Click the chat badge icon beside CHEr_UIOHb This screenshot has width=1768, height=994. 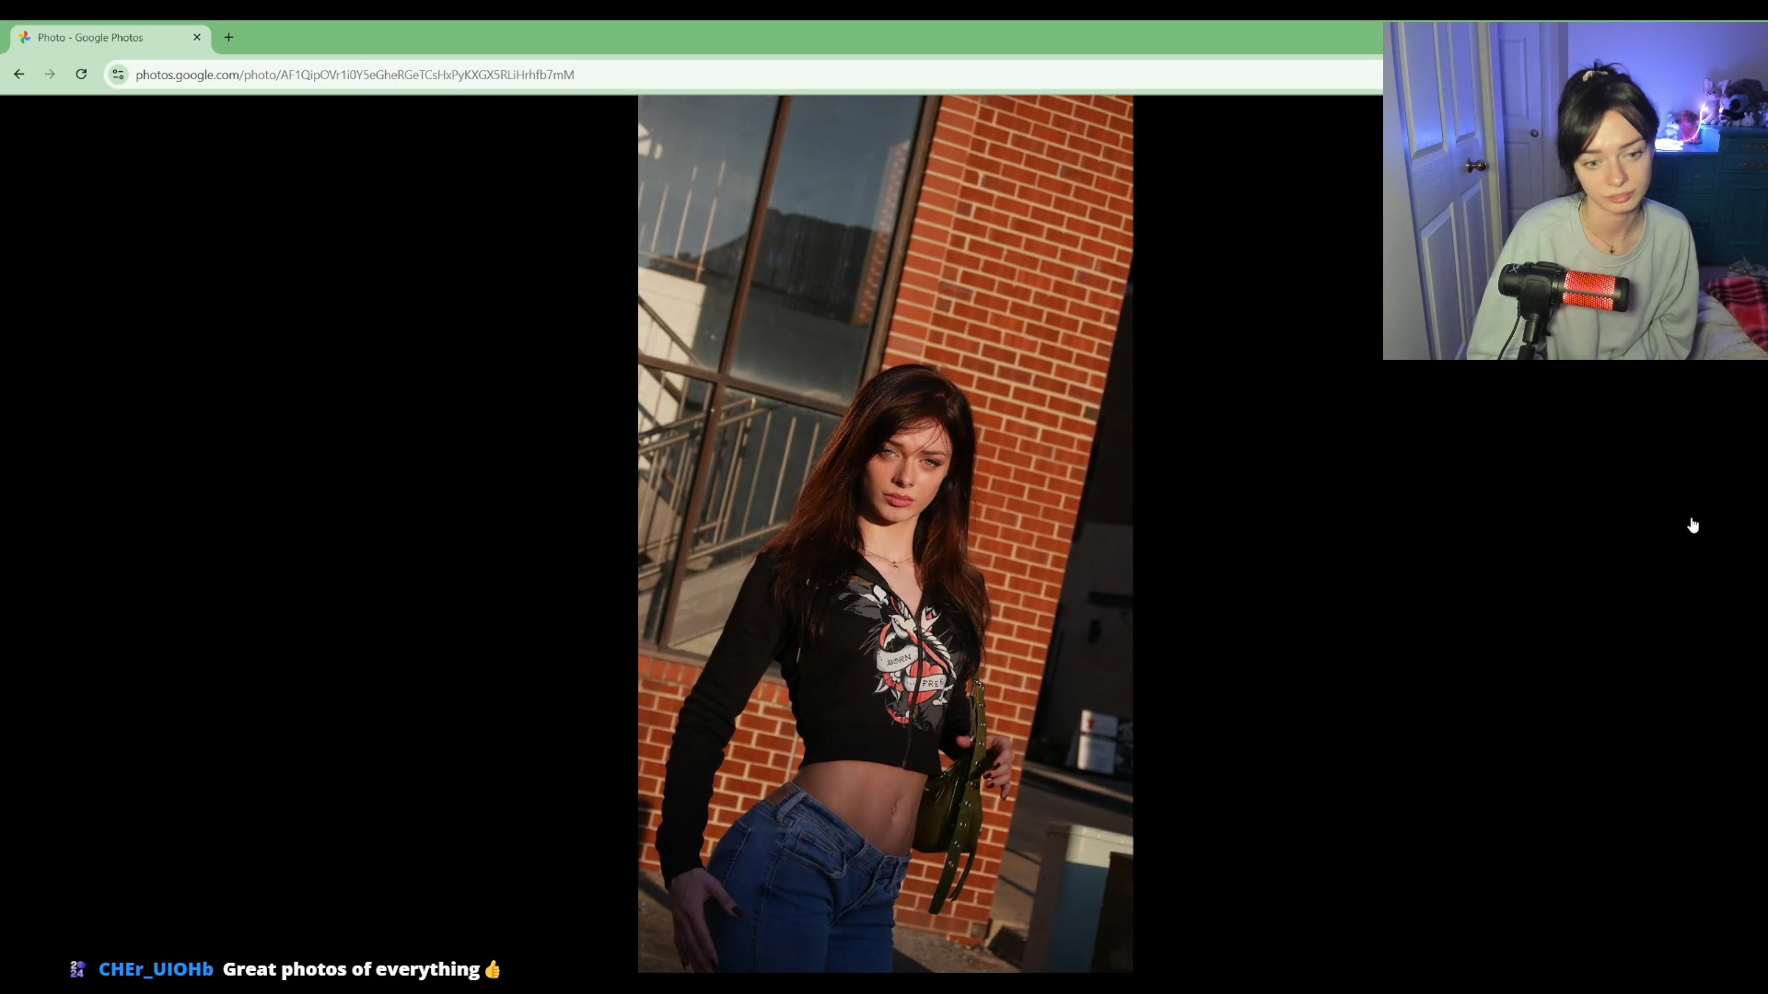(77, 969)
